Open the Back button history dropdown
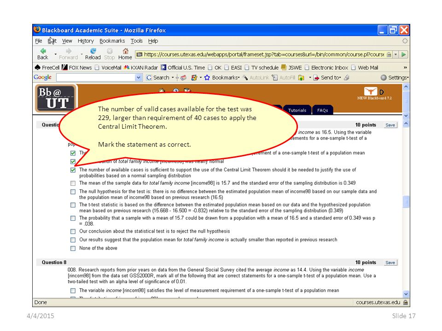This screenshot has width=442, height=331. pos(56,54)
